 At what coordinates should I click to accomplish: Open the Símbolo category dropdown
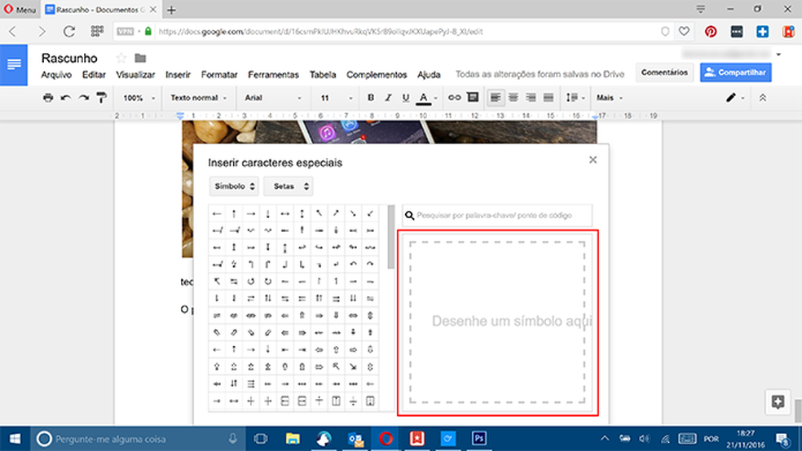(x=234, y=186)
